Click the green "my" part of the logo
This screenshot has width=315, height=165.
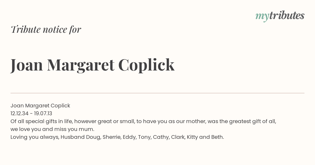coord(262,17)
